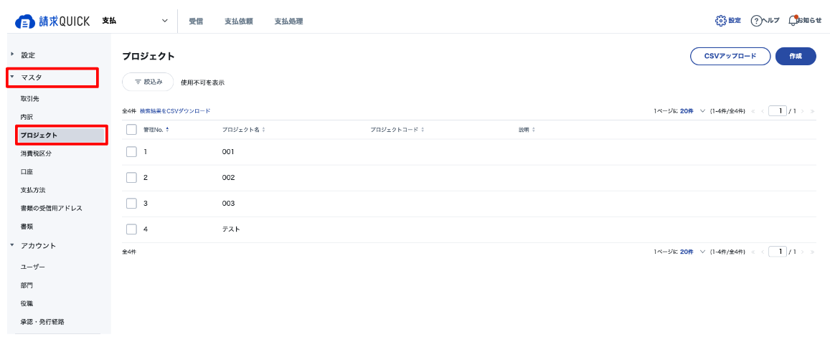The image size is (830, 337).
Task: Open 口座 in the sidebar
Action: (27, 172)
